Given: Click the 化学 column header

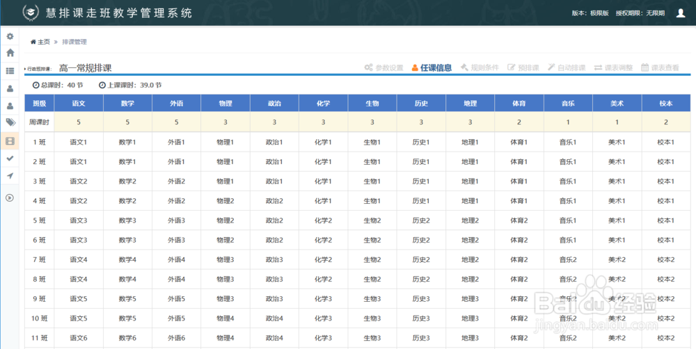Looking at the screenshot, I should tap(323, 104).
